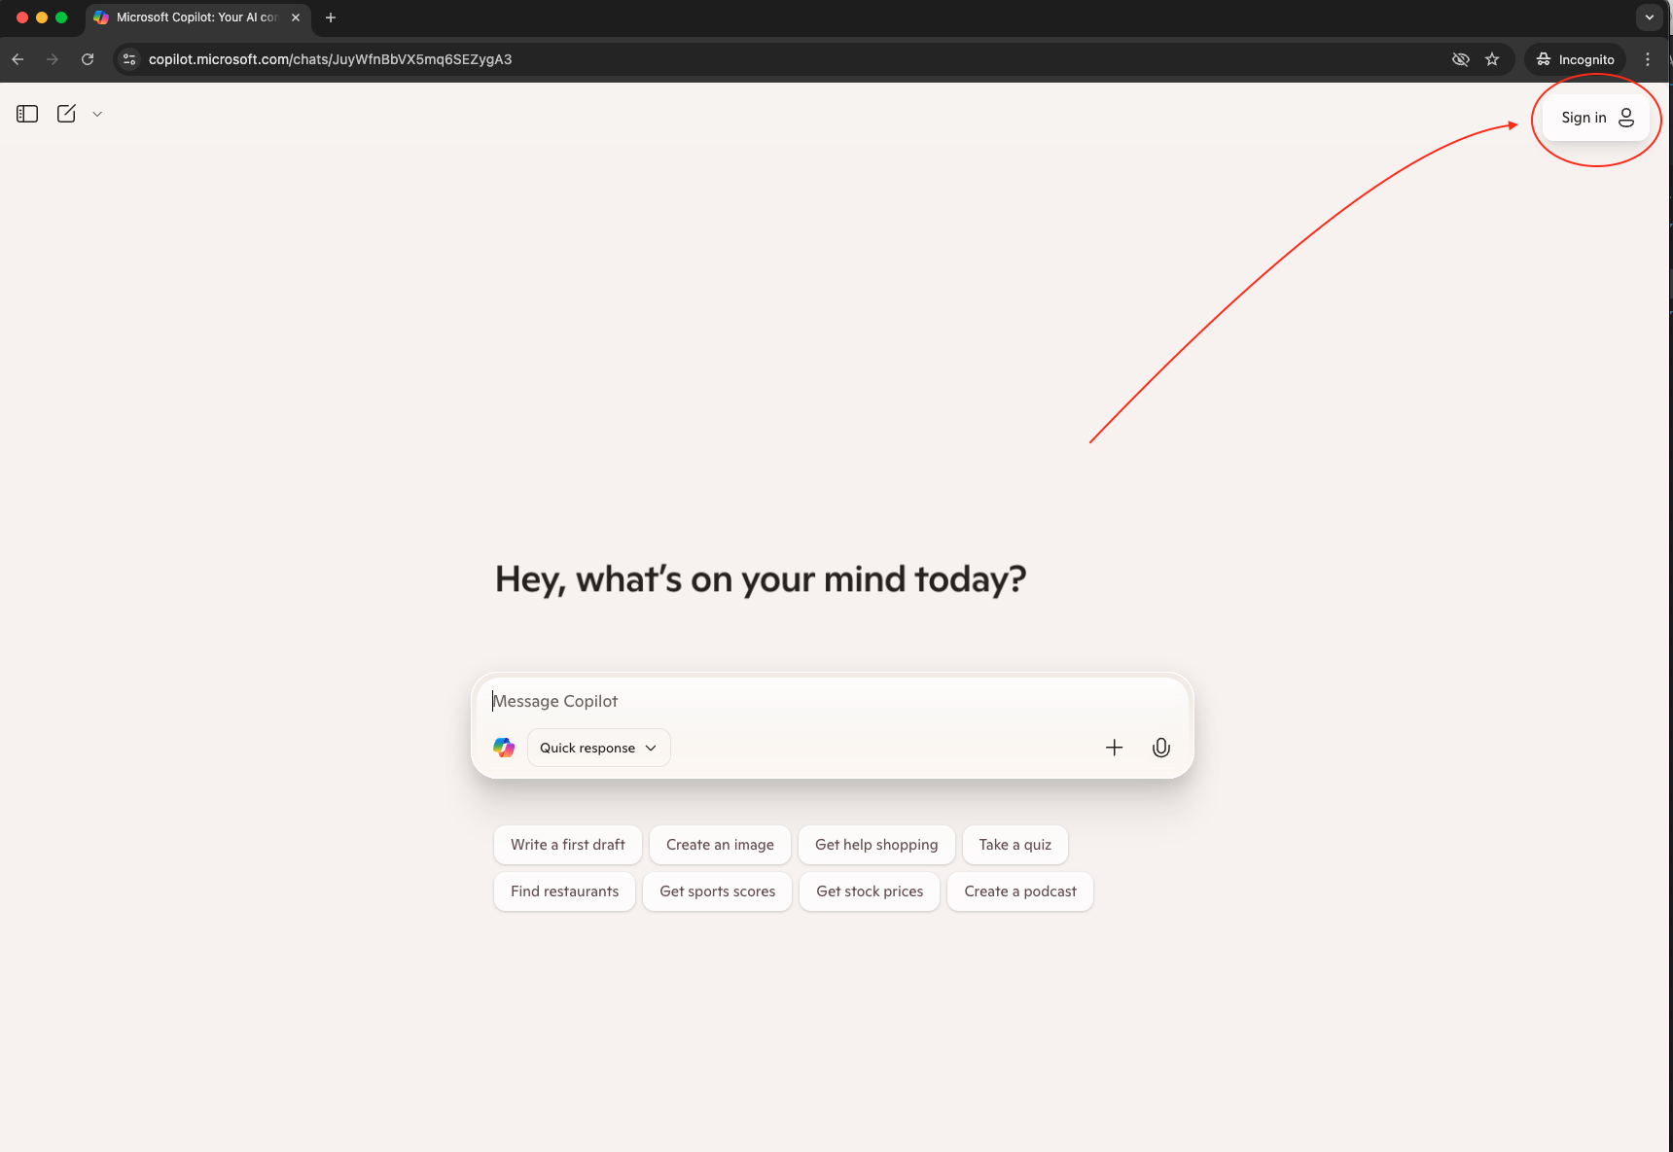Click the Incognito indicator button

1575,59
